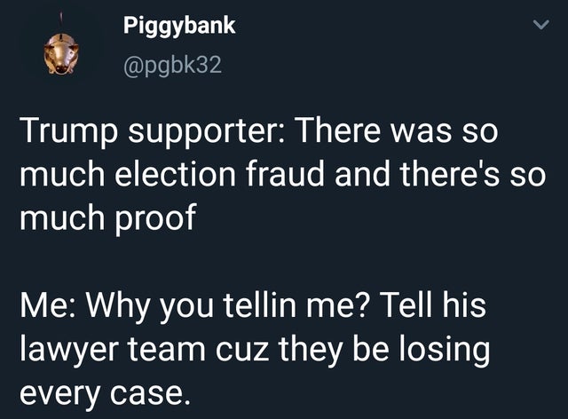The height and width of the screenshot is (419, 568).
Task: Open the Piggybank profile avatar
Action: 61,53
